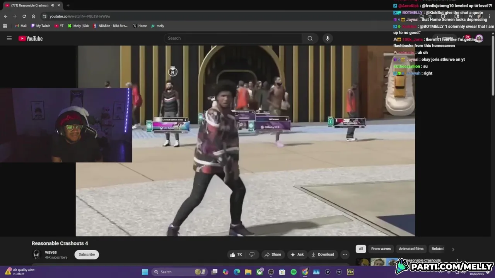Open the Ask AI button
This screenshot has width=495, height=278.
[297, 254]
